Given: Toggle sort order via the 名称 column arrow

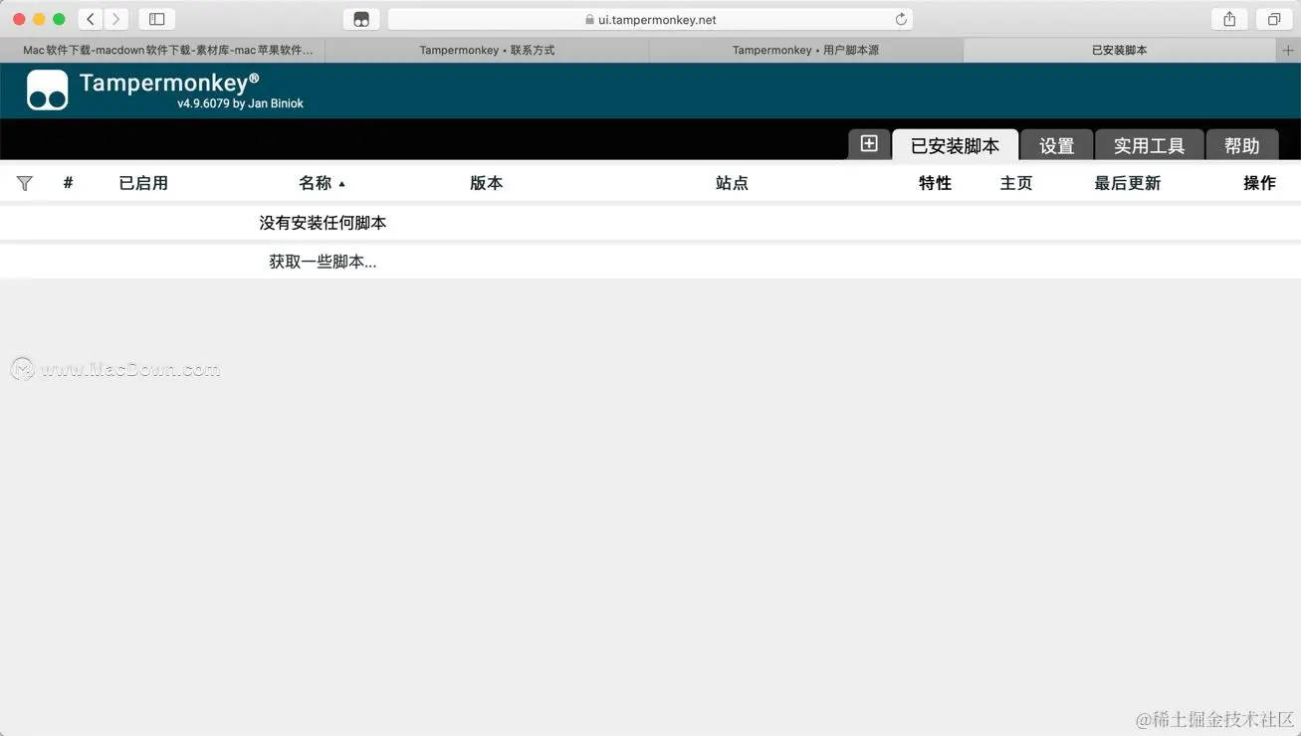Looking at the screenshot, I should click(x=341, y=183).
